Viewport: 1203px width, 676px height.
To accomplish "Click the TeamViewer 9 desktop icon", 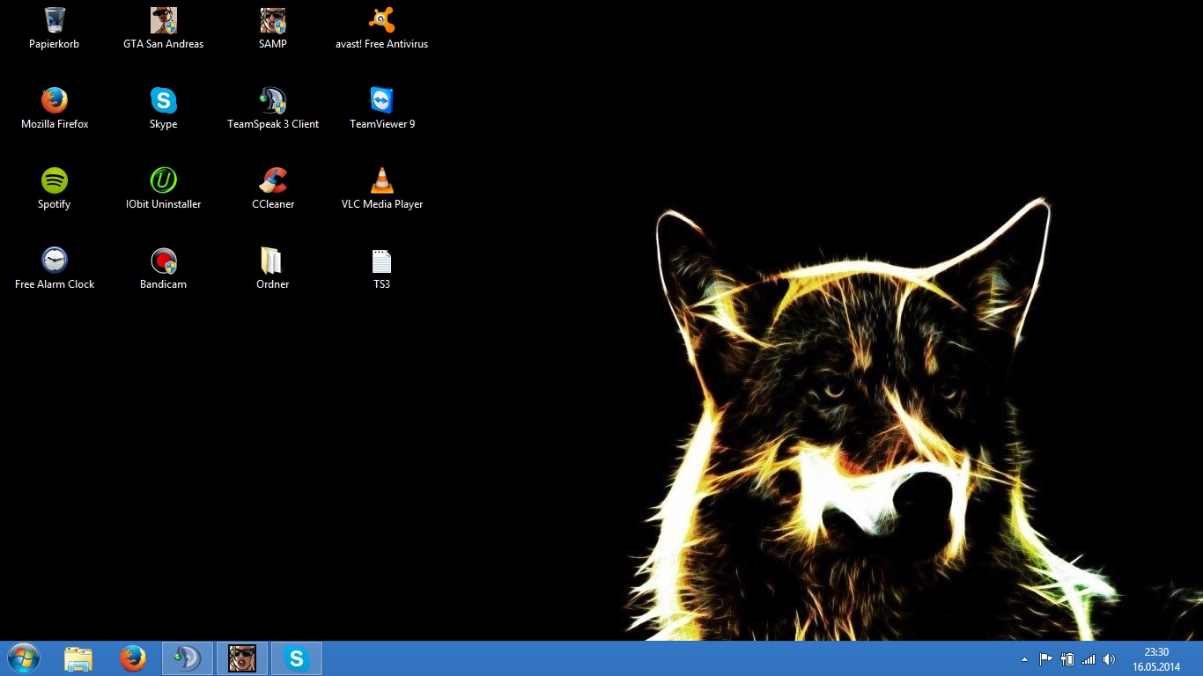I will coord(381,100).
